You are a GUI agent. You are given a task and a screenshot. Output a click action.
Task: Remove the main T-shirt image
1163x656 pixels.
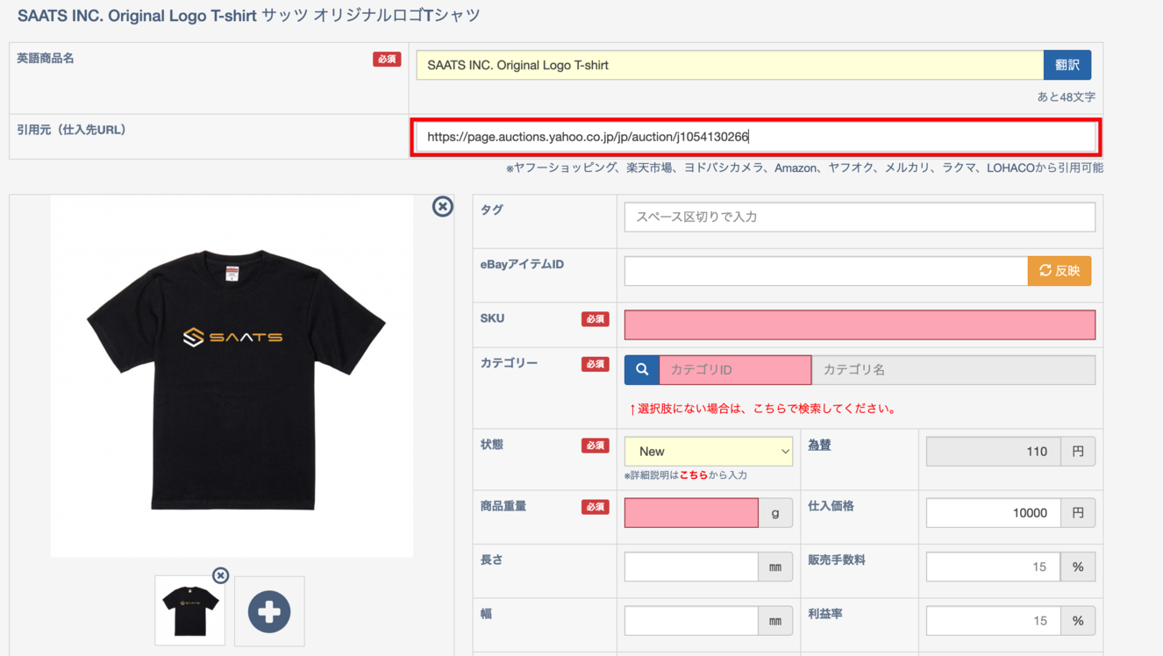[x=443, y=206]
